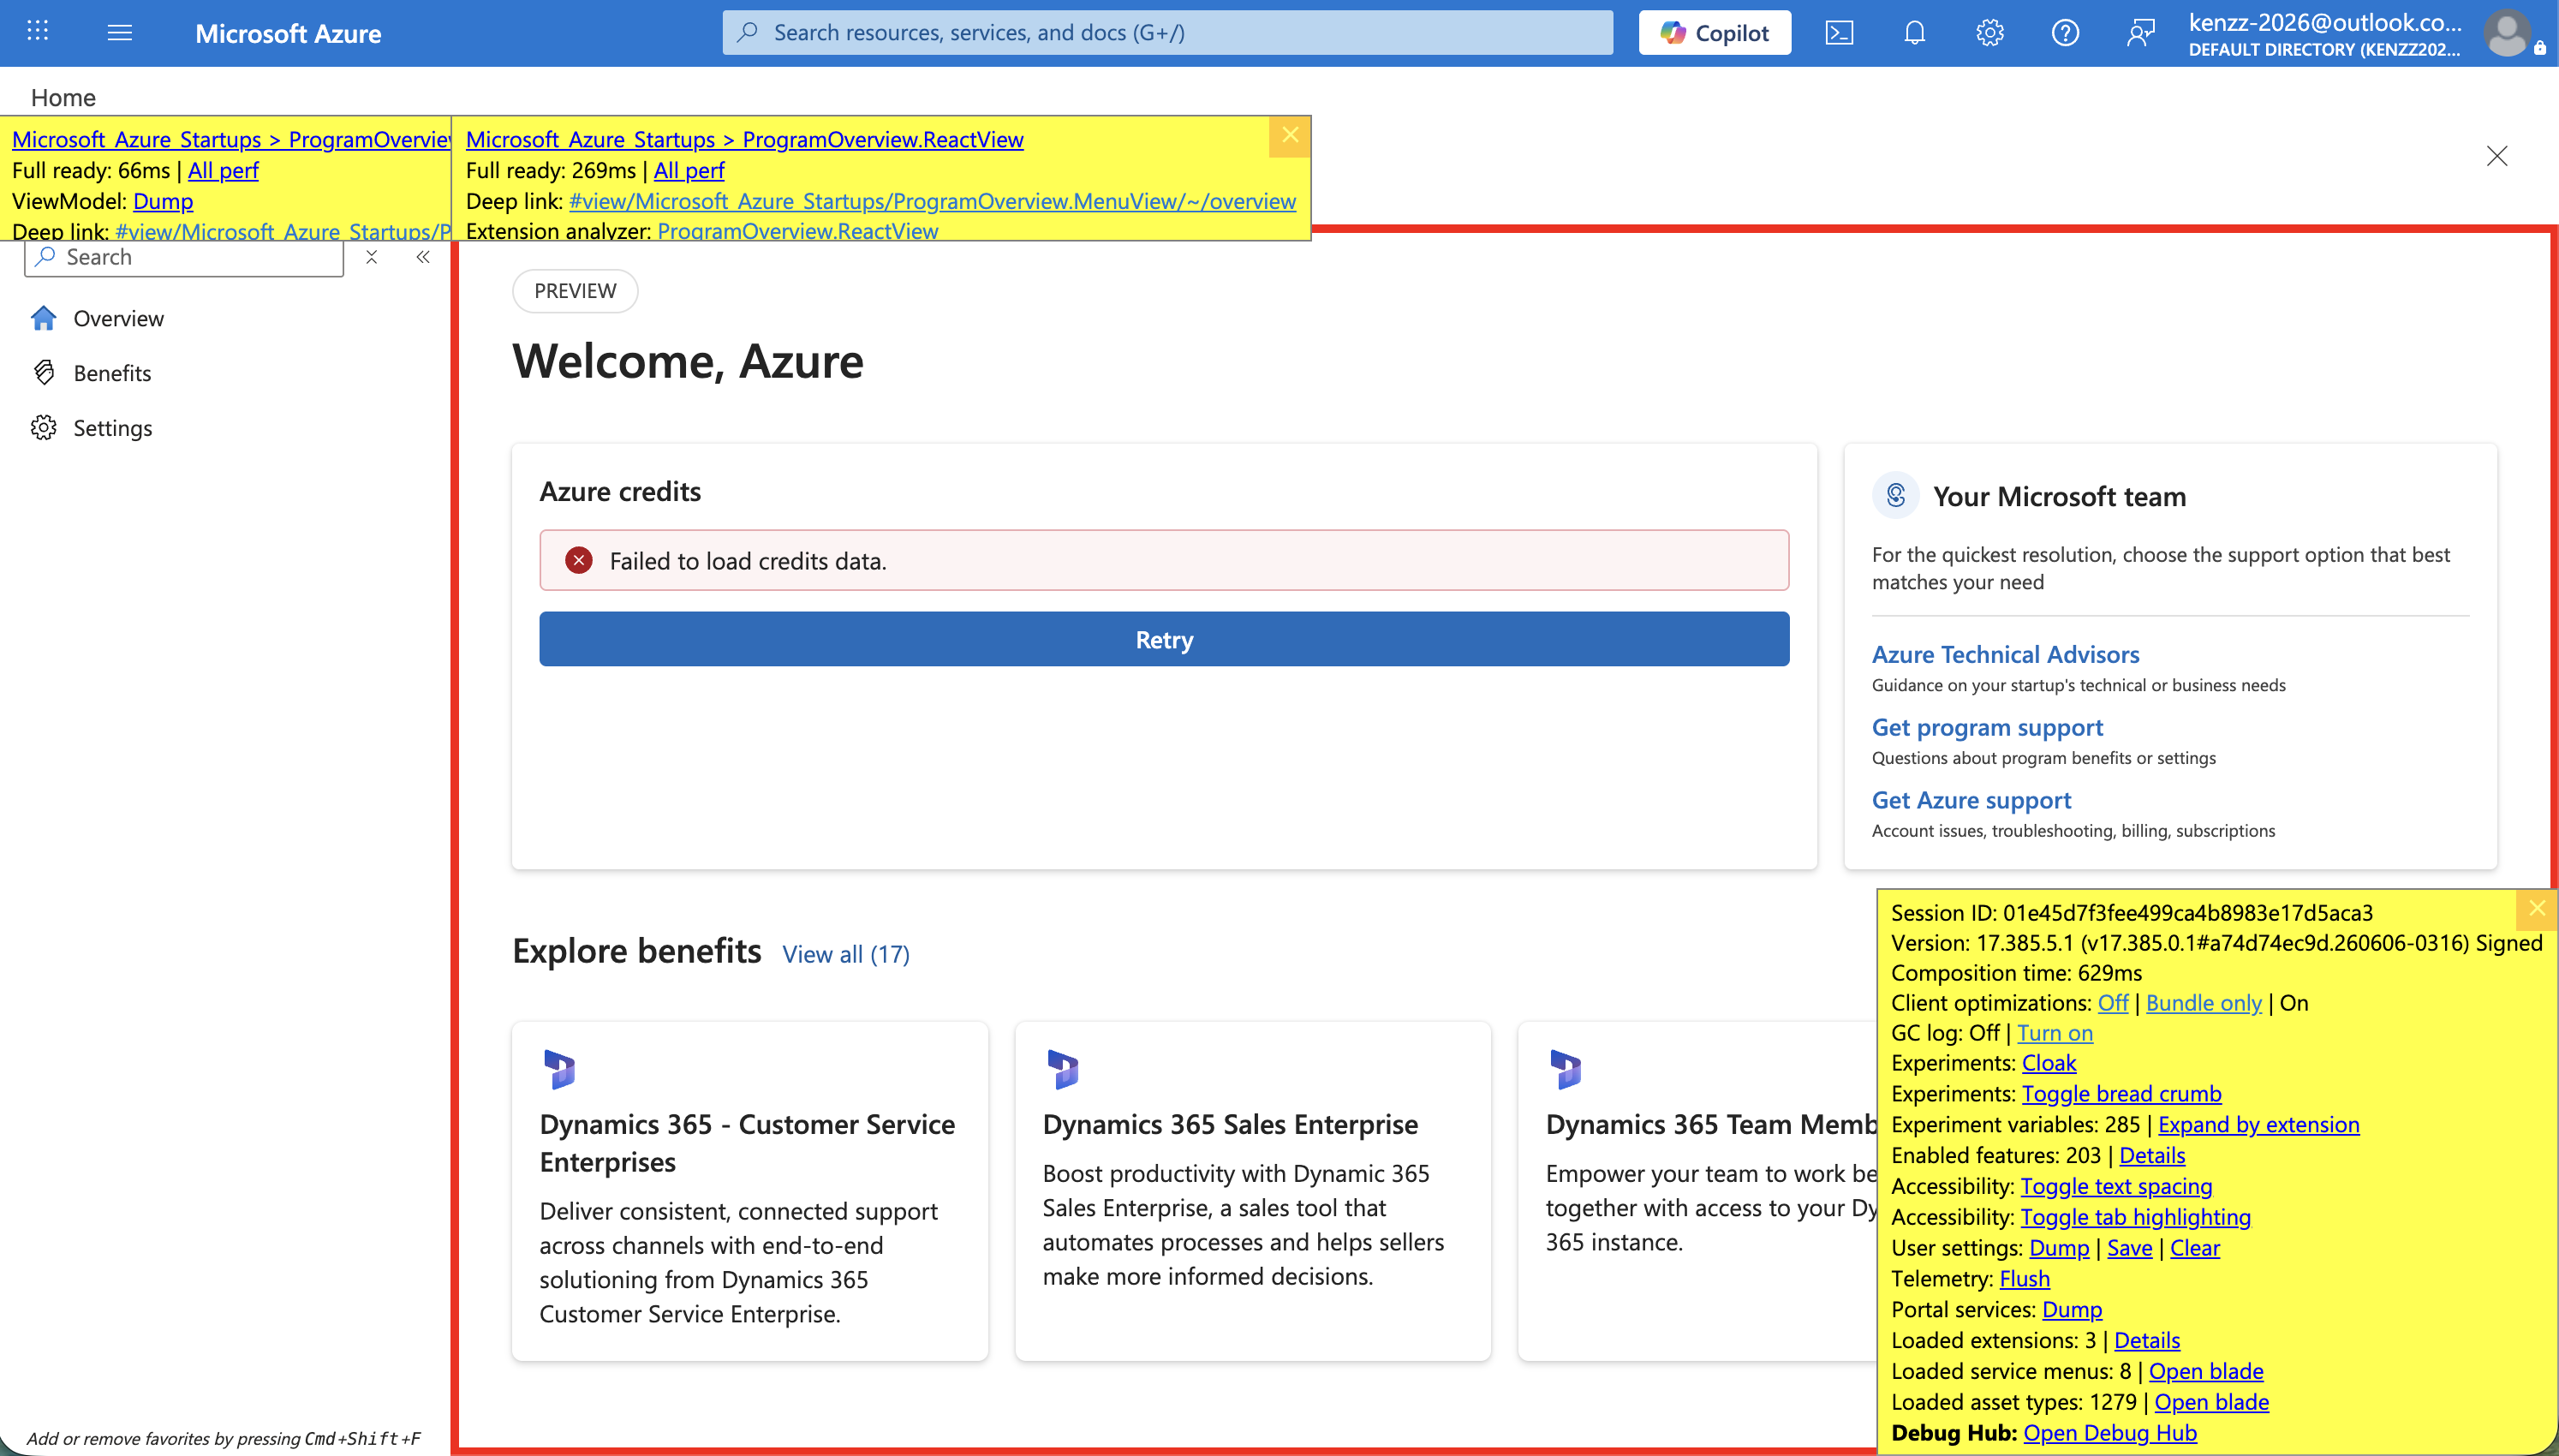Screen dimensions: 2559x1456
Task: Click the Copilot button
Action: click(1715, 33)
